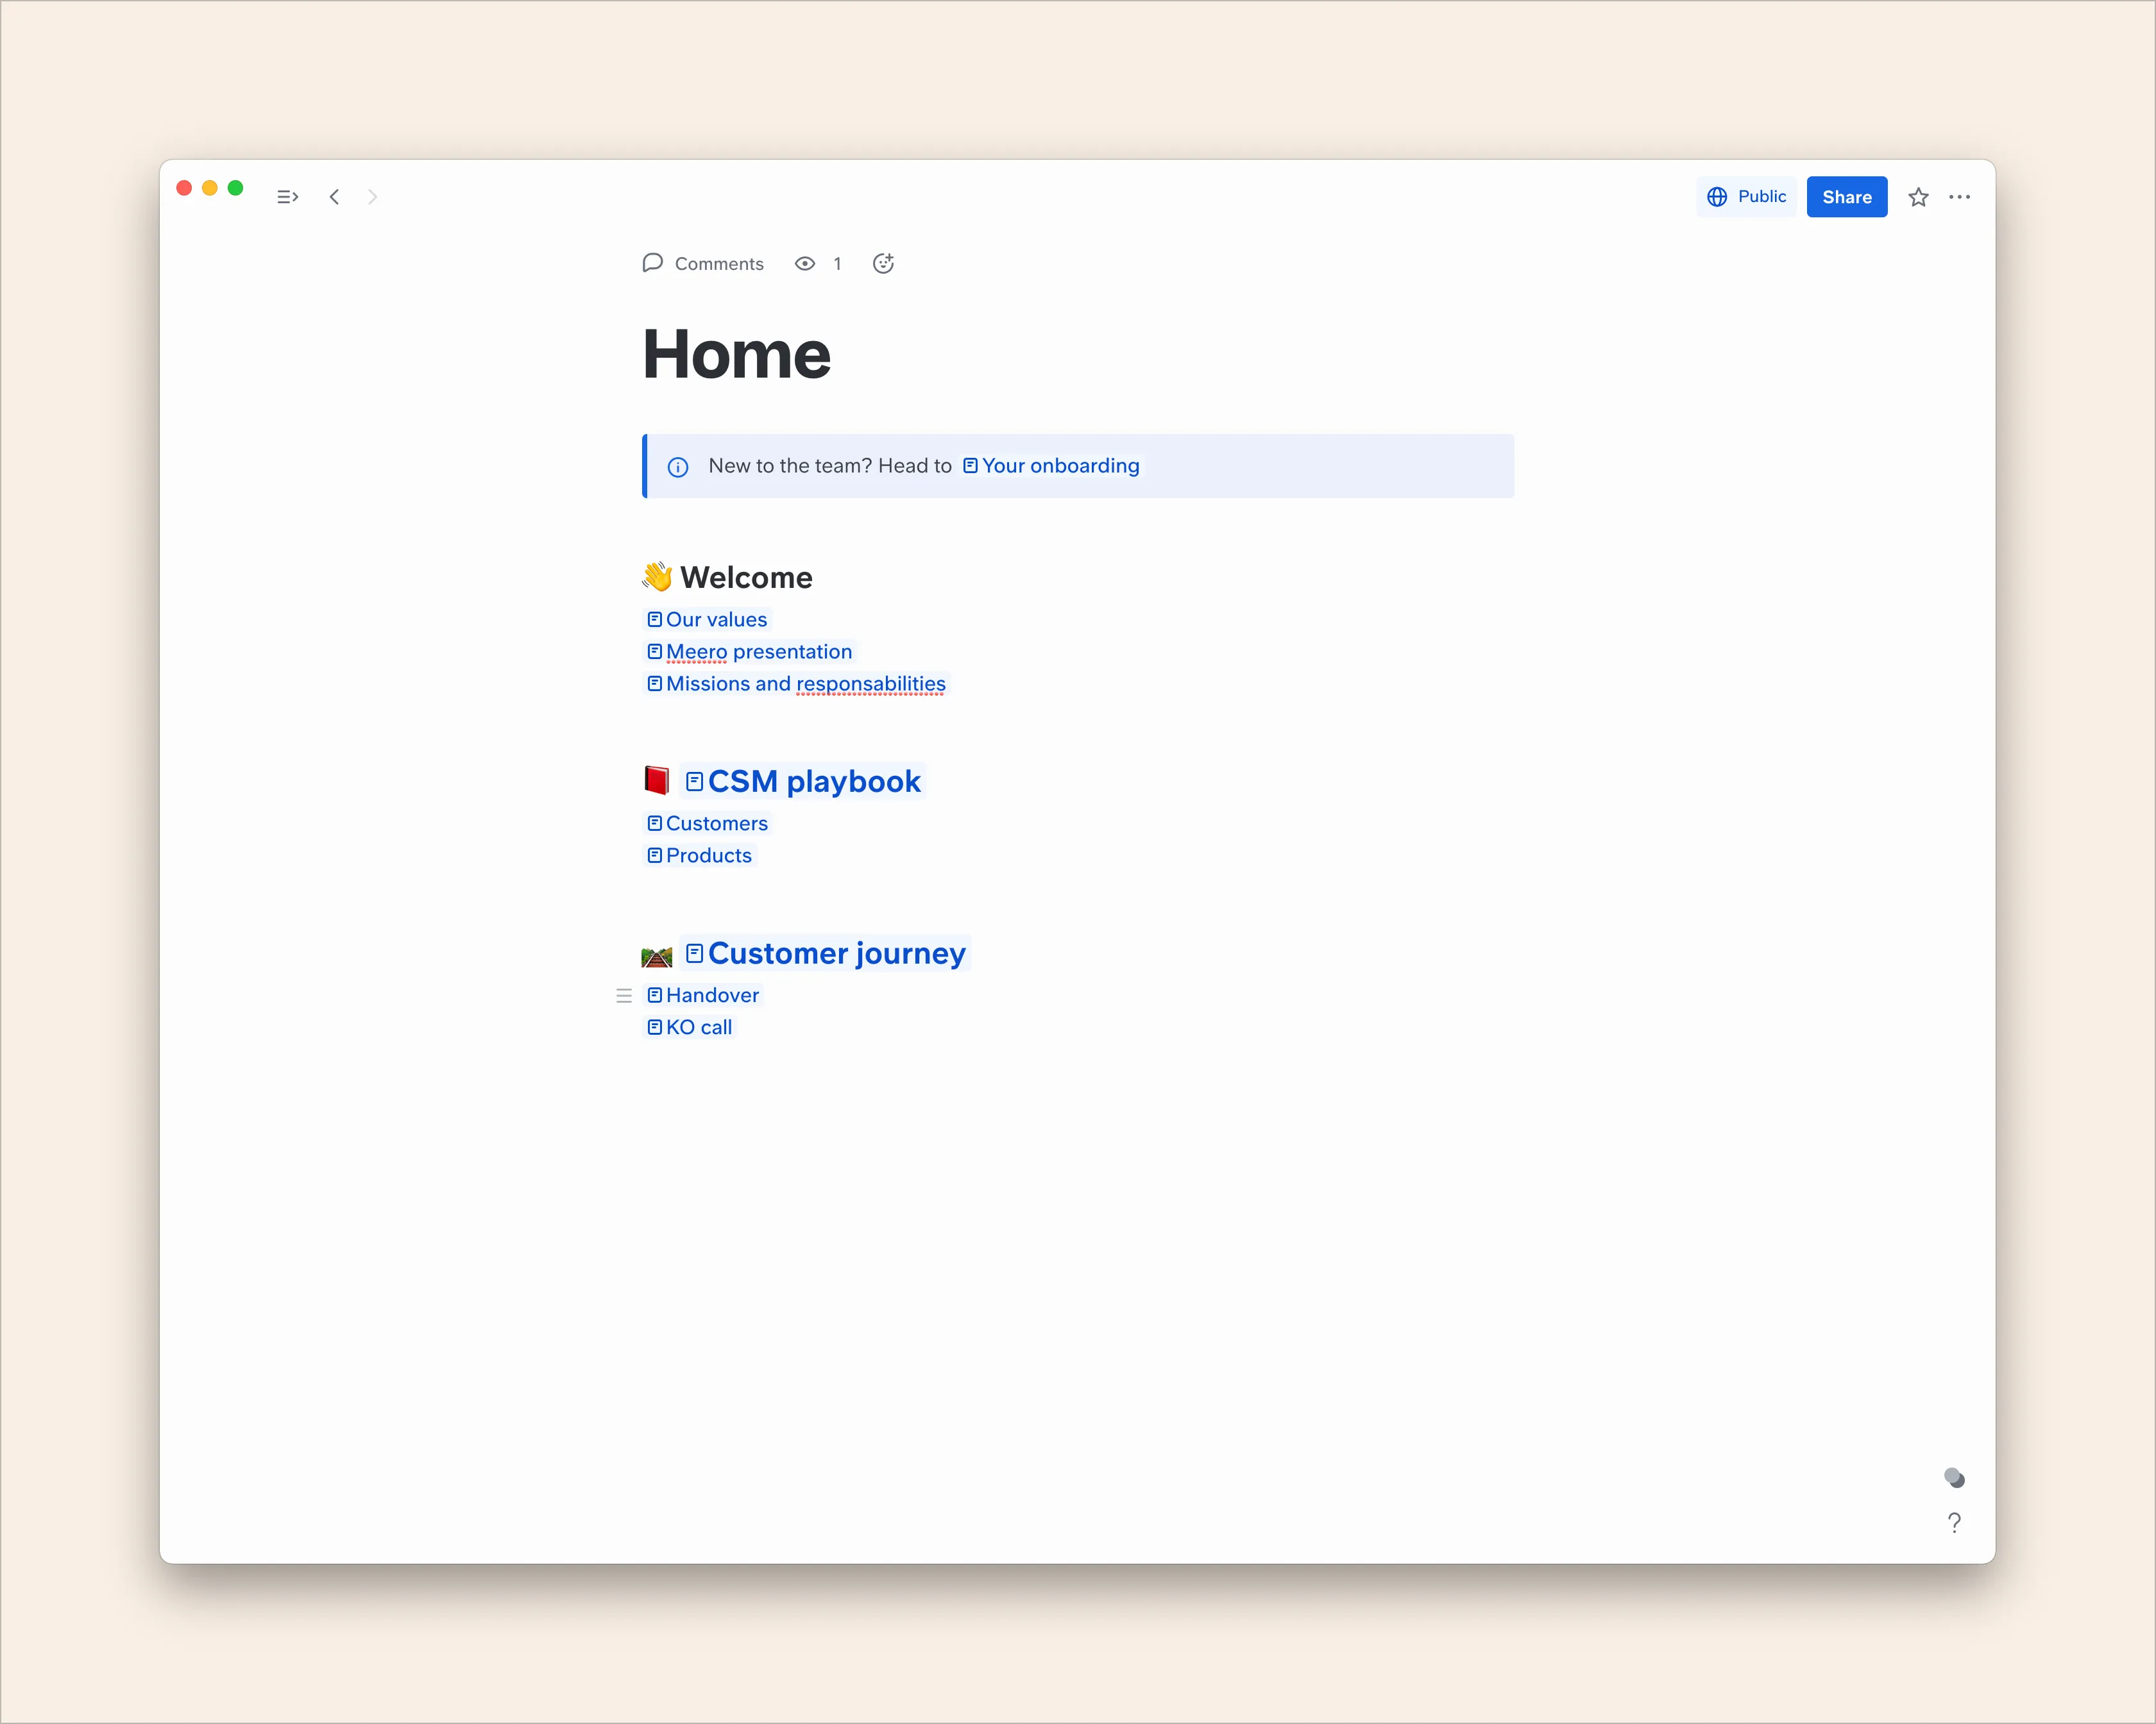Go back with the left chevron
The height and width of the screenshot is (1724, 2156).
(334, 197)
